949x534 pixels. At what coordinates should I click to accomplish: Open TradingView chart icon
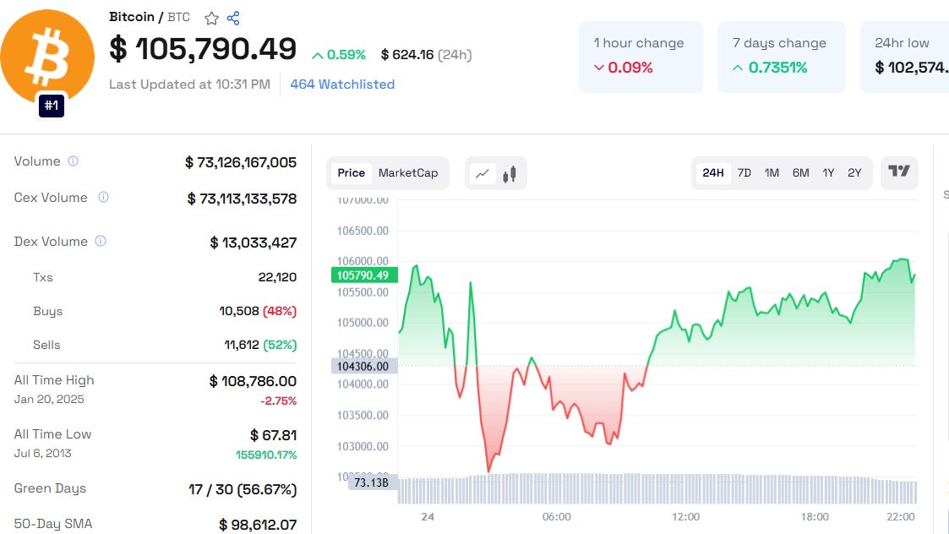pos(899,172)
